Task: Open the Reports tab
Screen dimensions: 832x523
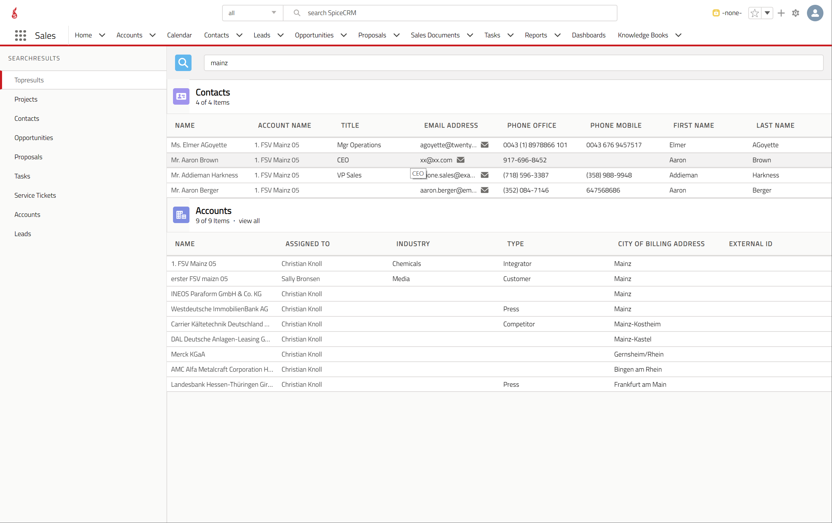Action: 535,35
